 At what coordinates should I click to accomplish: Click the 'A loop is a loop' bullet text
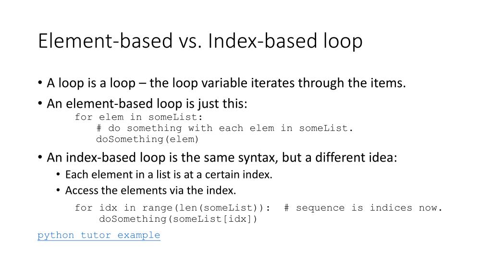point(91,83)
